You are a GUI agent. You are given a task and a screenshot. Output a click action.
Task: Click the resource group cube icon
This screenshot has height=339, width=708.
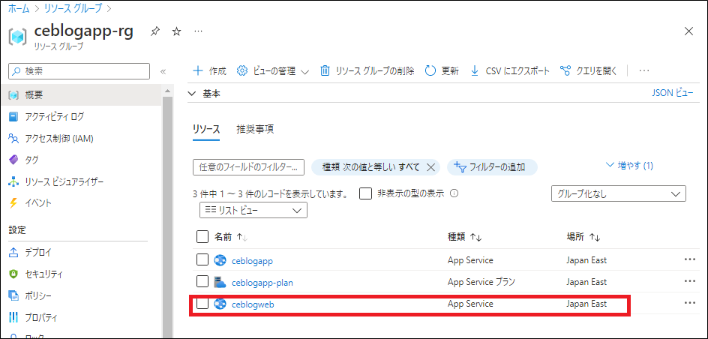[17, 37]
